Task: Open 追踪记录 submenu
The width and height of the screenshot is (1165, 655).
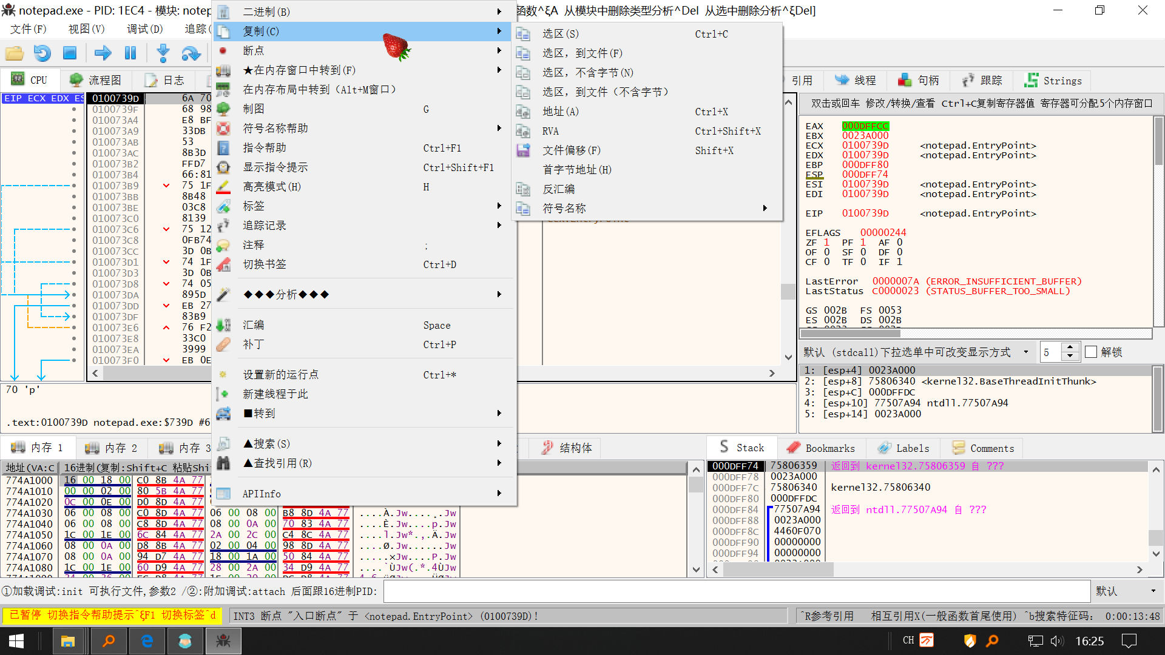Action: tap(364, 226)
